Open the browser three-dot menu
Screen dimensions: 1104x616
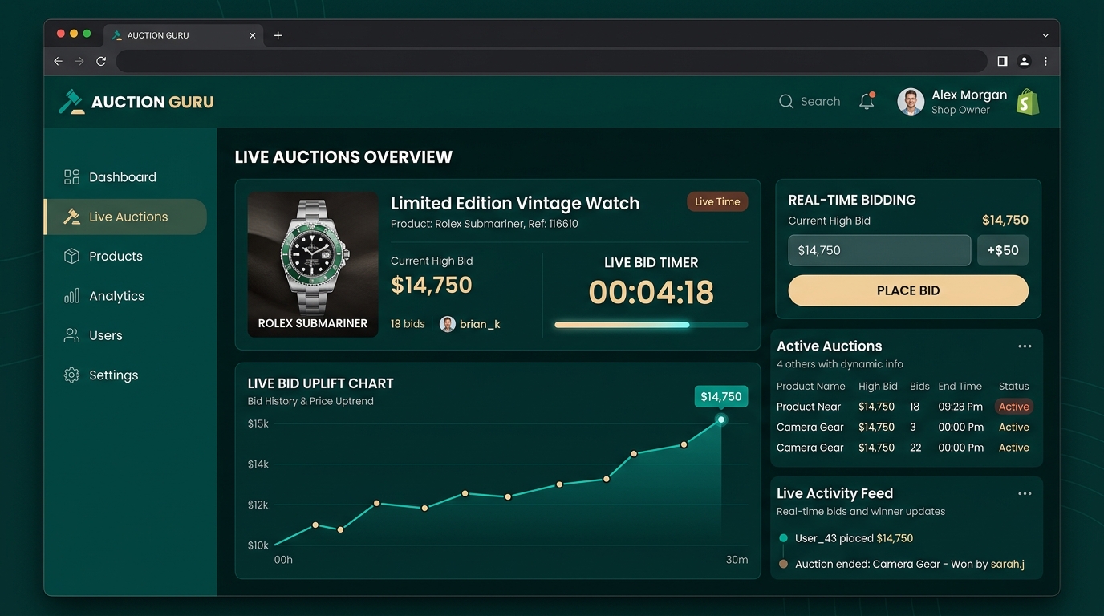click(x=1045, y=61)
